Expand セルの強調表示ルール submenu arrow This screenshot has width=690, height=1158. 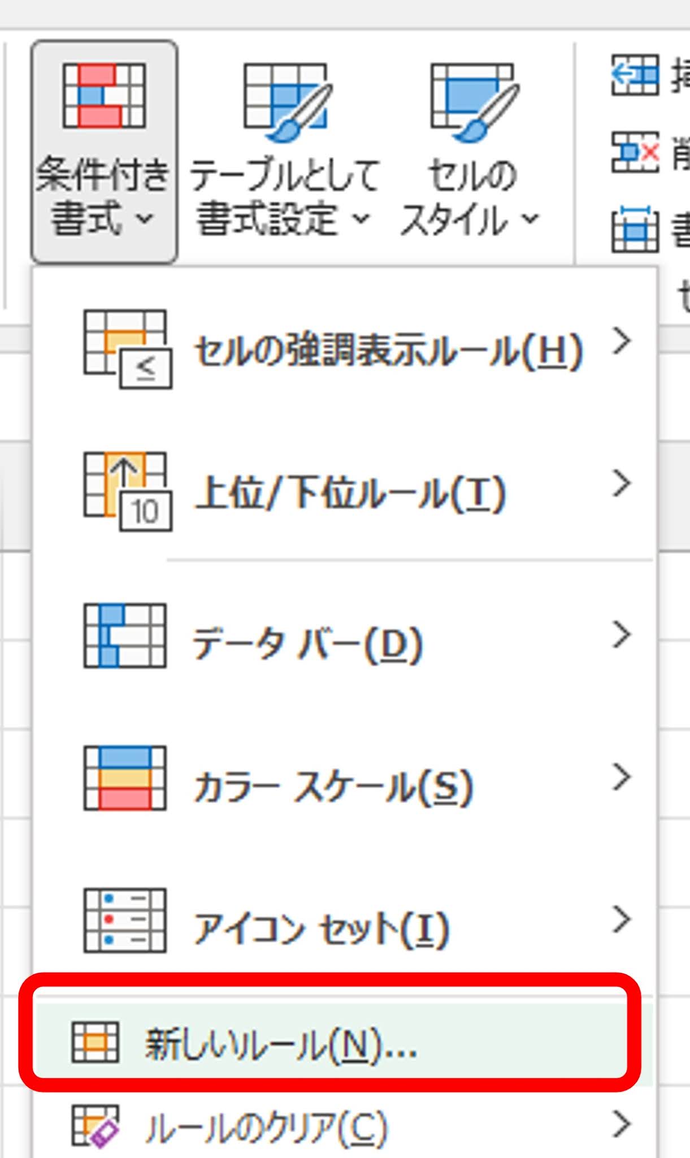[x=621, y=341]
